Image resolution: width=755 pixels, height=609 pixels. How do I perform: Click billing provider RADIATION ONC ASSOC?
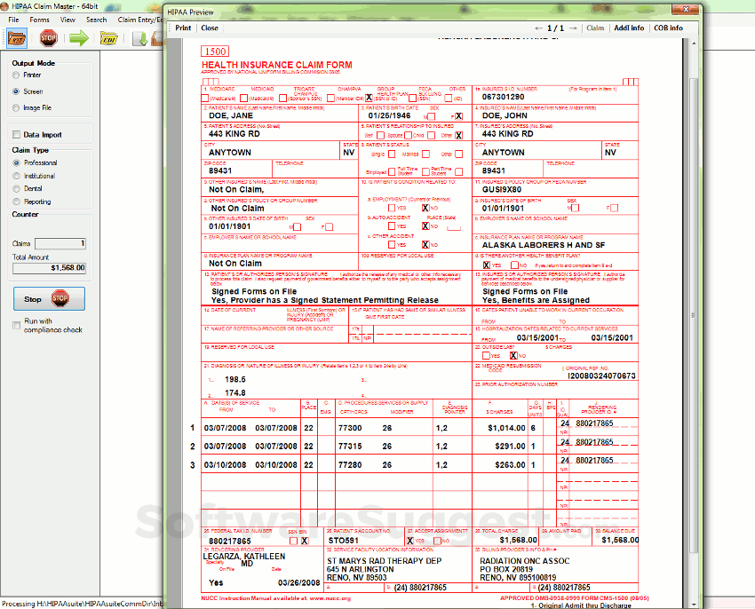tap(524, 561)
